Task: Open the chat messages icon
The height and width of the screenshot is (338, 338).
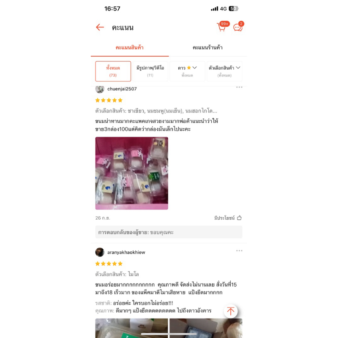Action: coord(239,27)
